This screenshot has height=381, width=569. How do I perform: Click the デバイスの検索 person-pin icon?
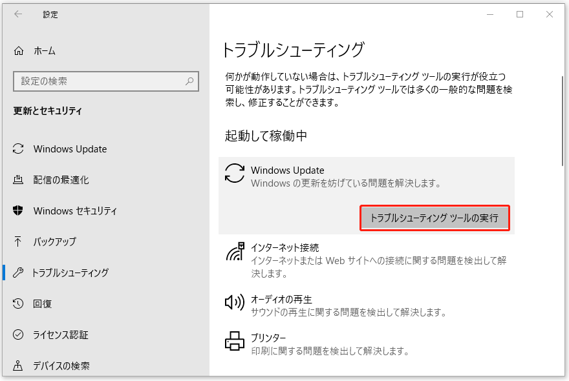[x=18, y=366]
